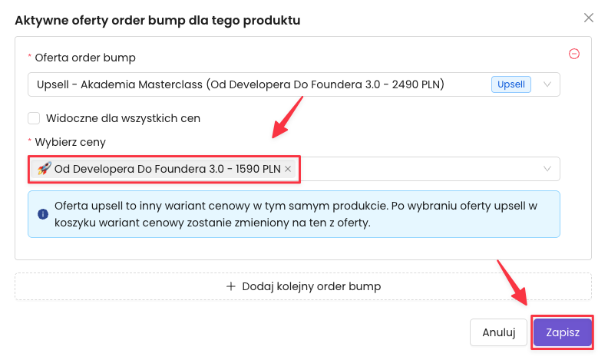Viewport: 608px width, 360px height.
Task: Click the Upsell badge in the offer field
Action: coord(511,84)
